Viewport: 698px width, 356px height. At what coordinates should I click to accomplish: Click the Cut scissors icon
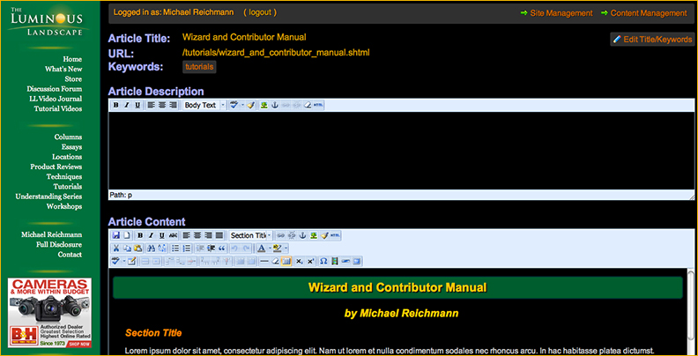(115, 248)
